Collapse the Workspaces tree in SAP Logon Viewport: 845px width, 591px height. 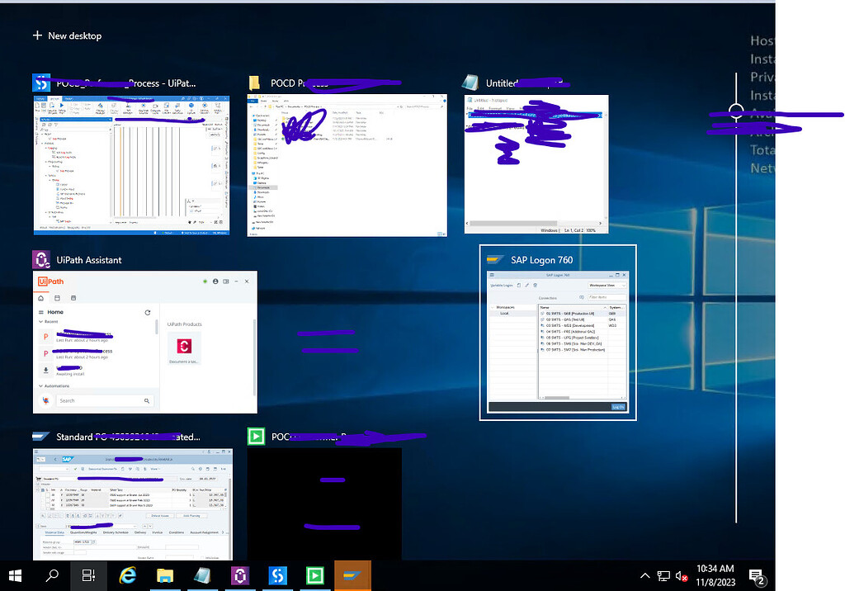click(492, 307)
